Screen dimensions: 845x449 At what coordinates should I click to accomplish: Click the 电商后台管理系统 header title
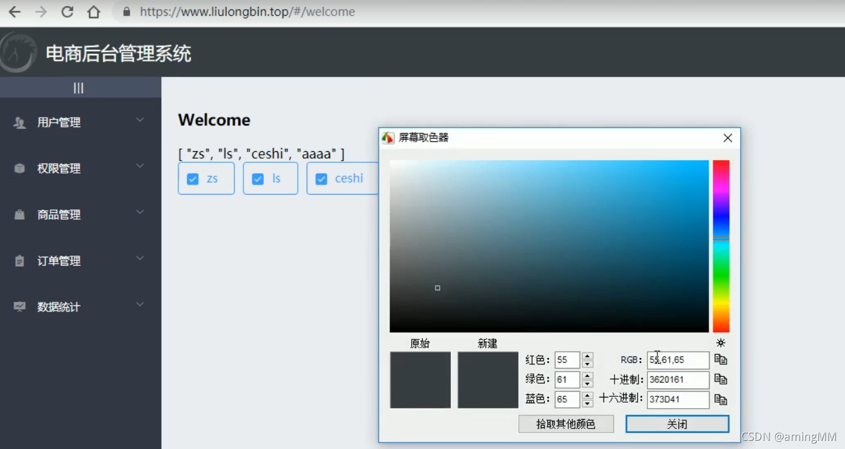(x=118, y=54)
